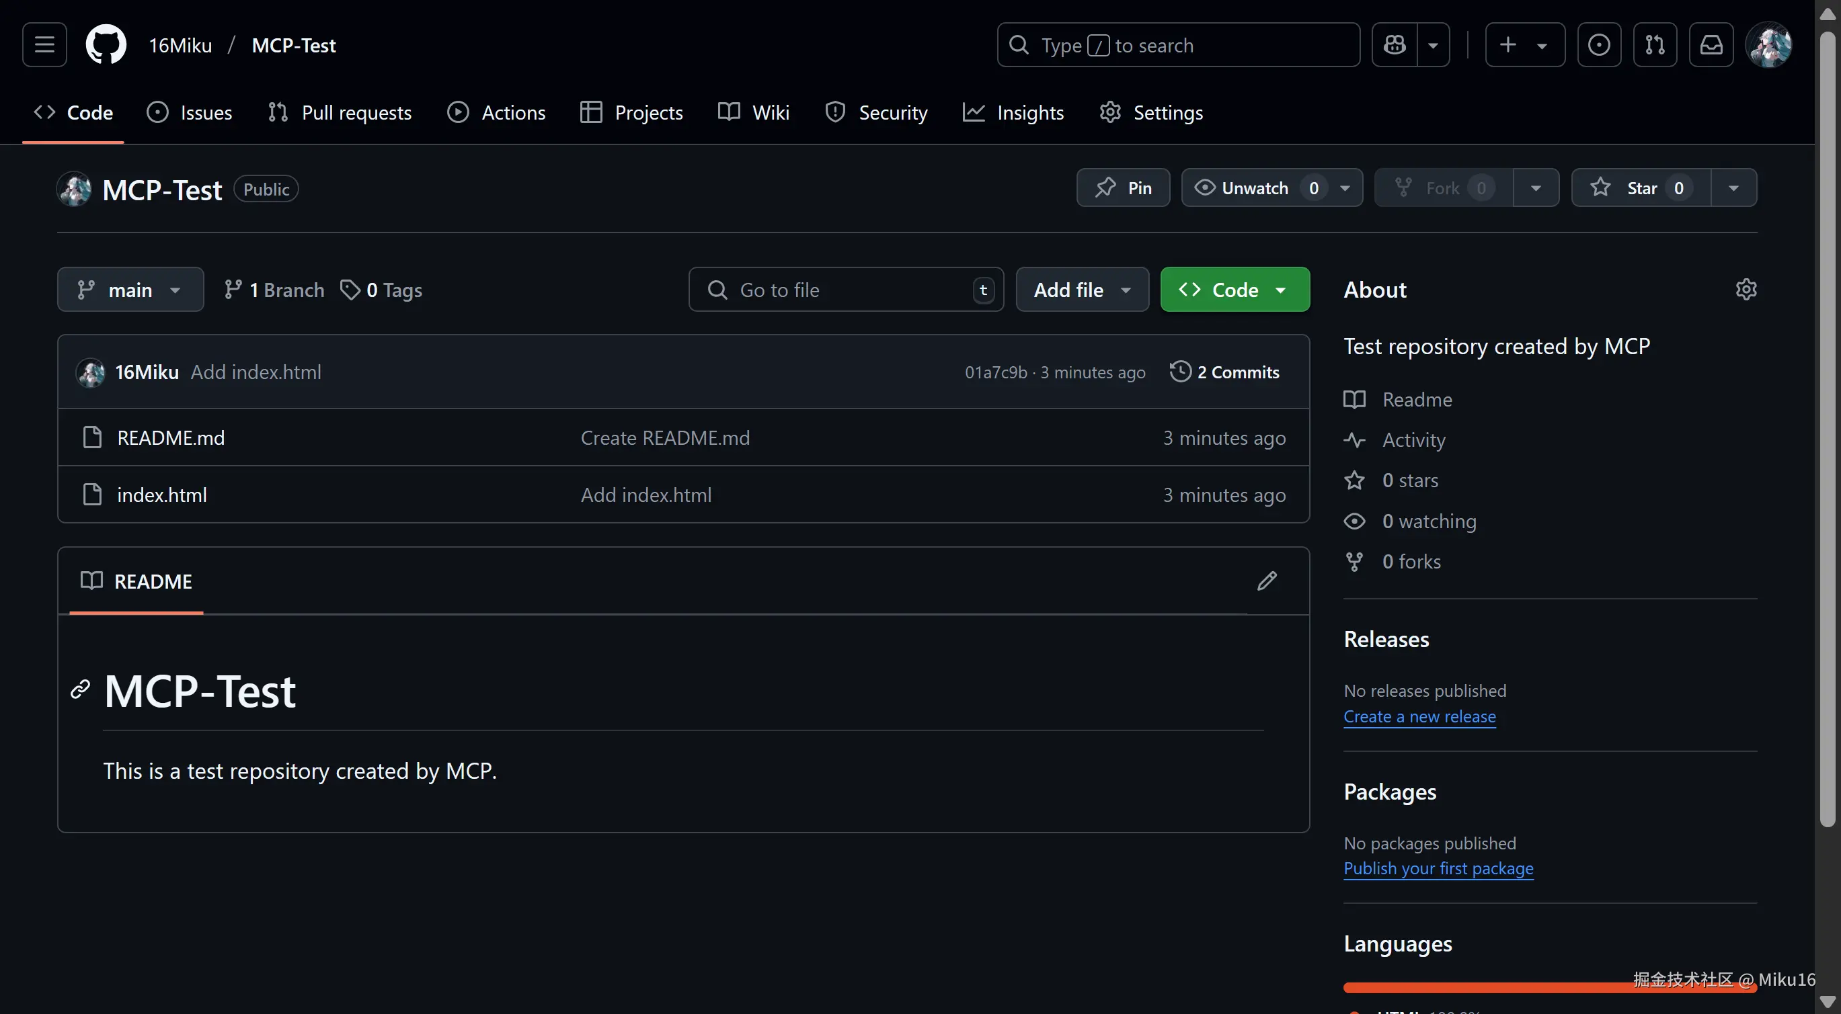This screenshot has width=1841, height=1014.
Task: Open commit hash 01a7c9b
Action: coord(996,372)
